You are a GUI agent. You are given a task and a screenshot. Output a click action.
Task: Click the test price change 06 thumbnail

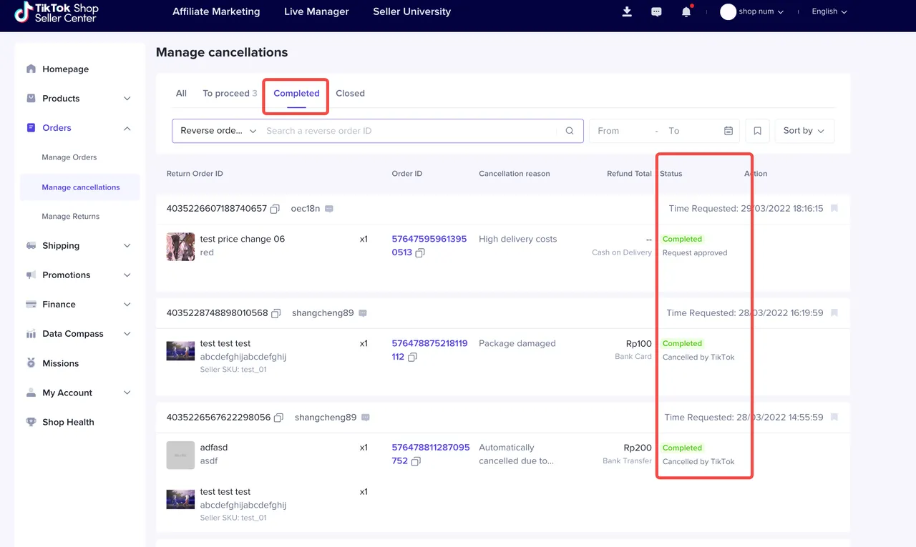tap(180, 246)
